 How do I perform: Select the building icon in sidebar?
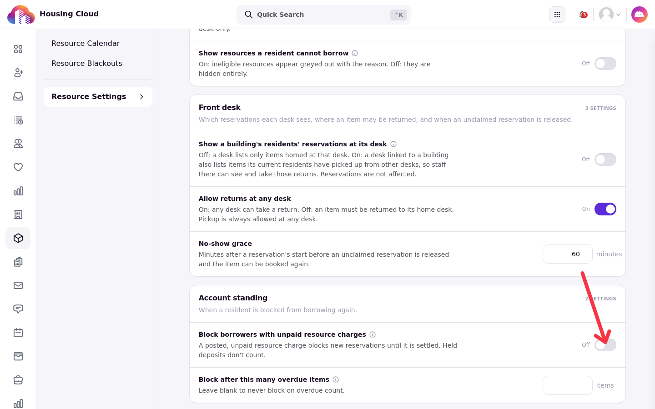tap(18, 214)
